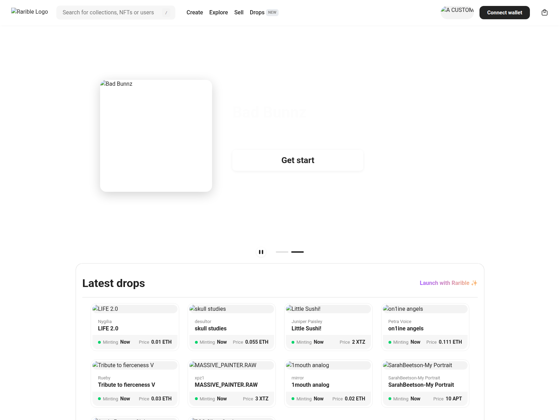Viewport: 560px width, 420px height.
Task: Click creator name desultor
Action: (203, 322)
